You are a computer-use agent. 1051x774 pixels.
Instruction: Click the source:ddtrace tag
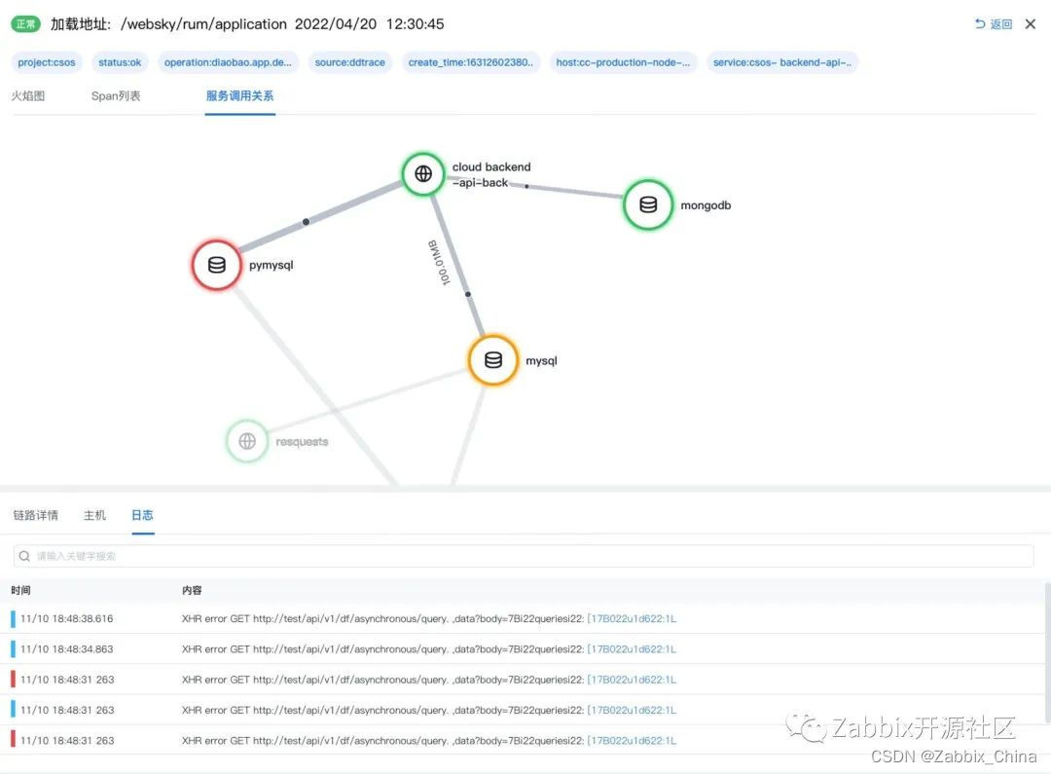pyautogui.click(x=350, y=62)
